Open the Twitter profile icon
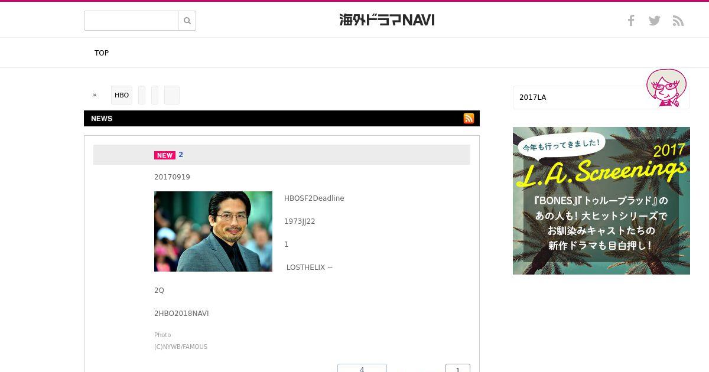 point(655,21)
